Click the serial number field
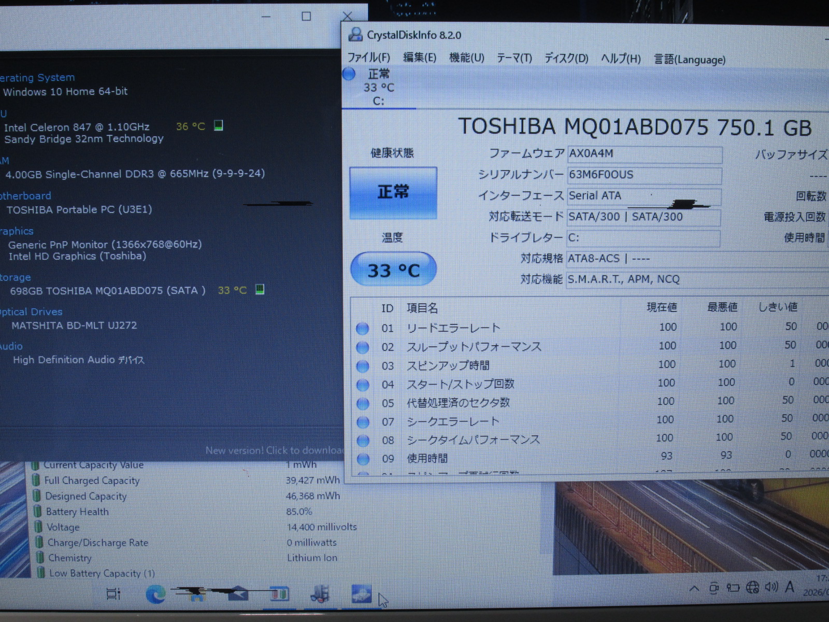 [x=644, y=175]
